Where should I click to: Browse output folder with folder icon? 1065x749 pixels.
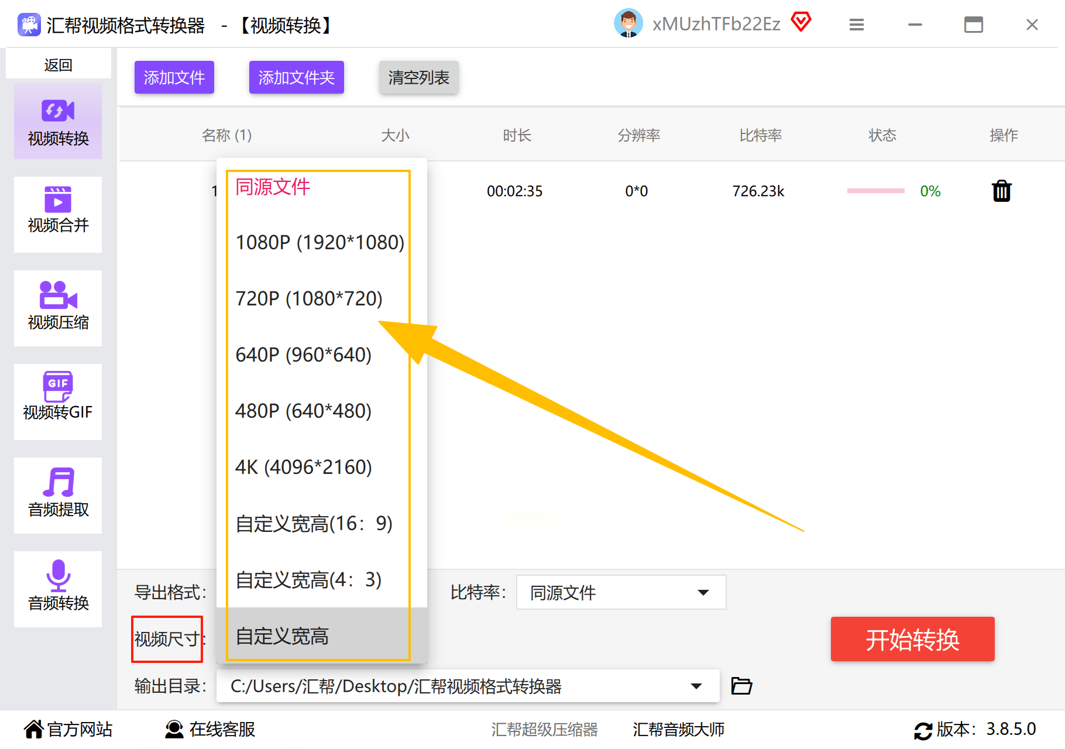pos(741,685)
